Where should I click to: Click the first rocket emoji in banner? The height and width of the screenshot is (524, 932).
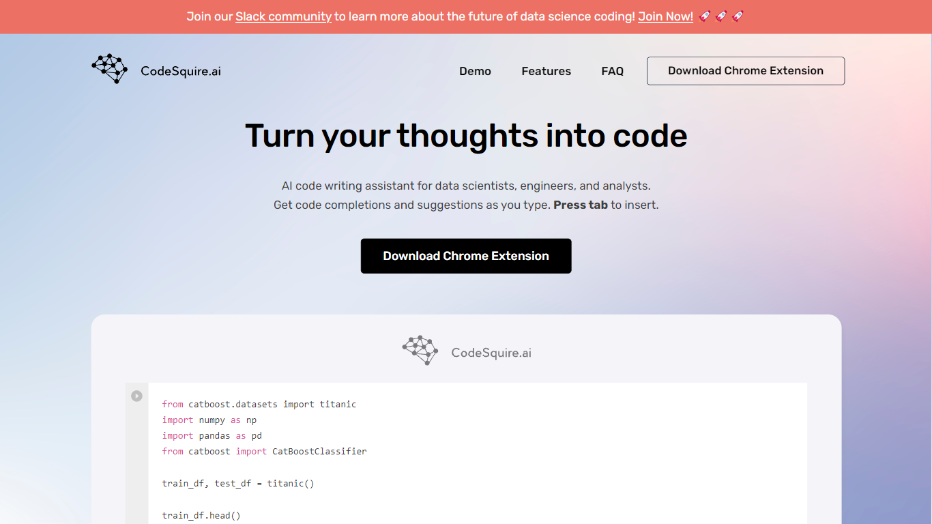705,16
